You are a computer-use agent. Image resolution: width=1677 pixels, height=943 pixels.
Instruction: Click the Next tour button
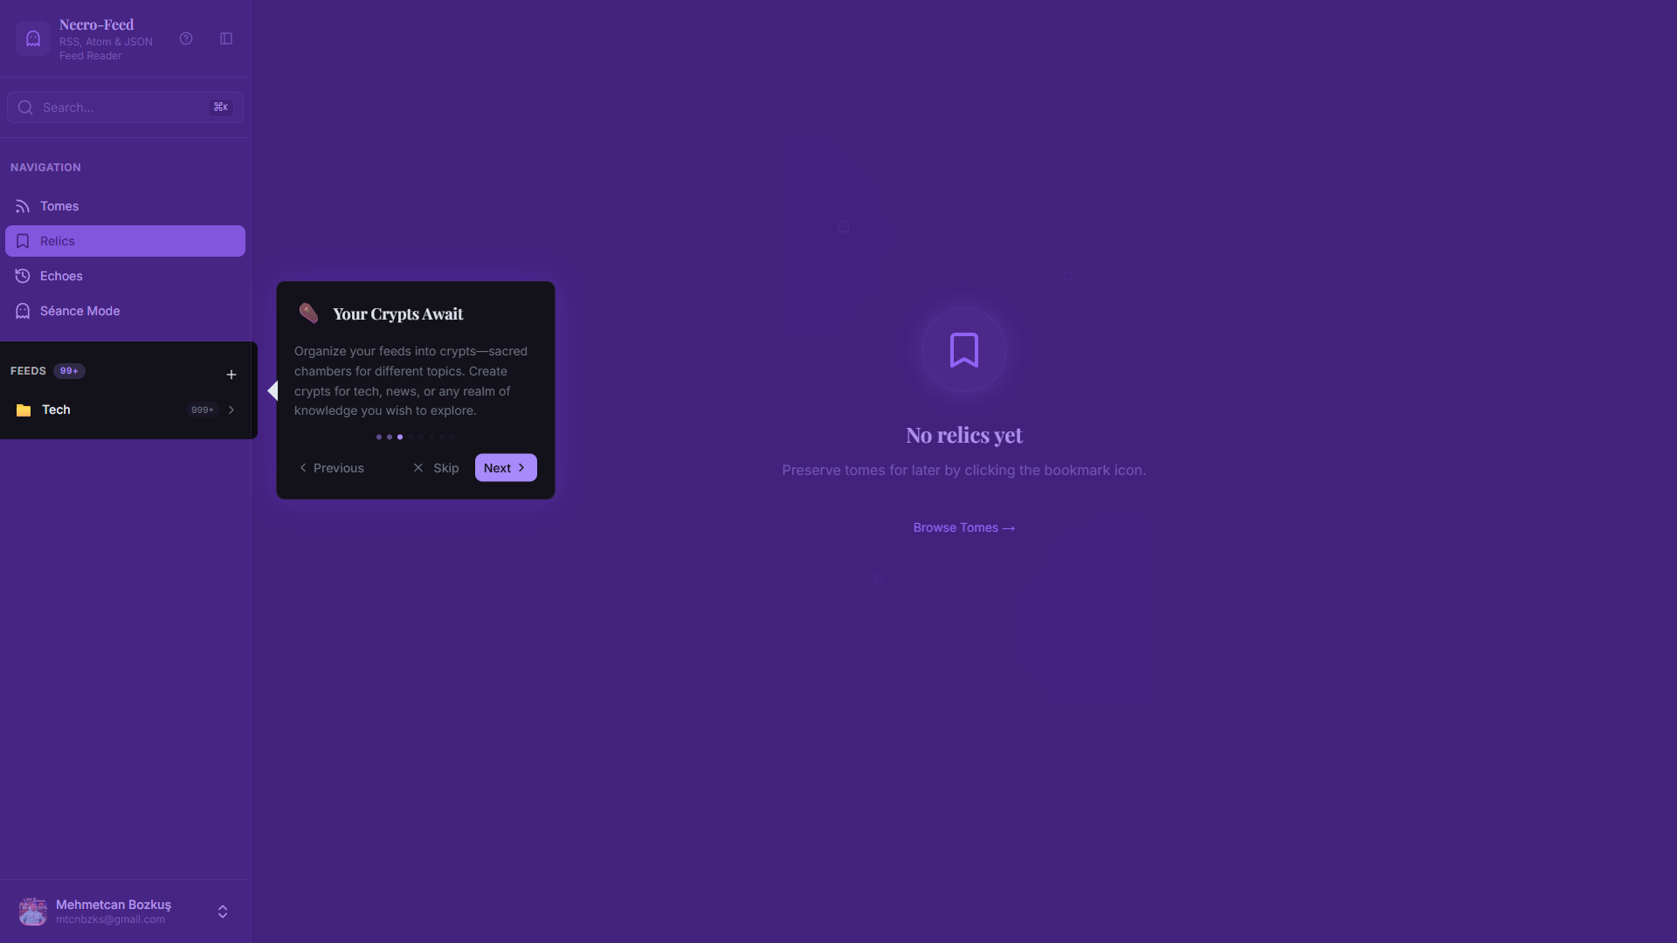click(506, 468)
